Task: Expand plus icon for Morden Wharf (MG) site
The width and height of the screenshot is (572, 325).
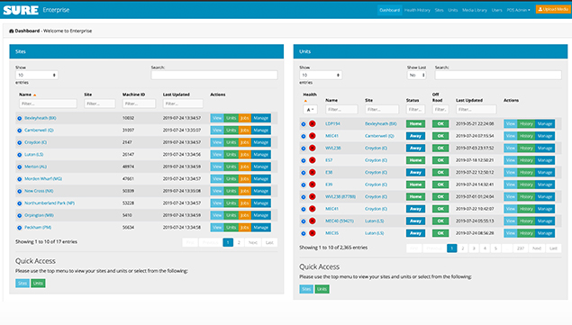Action: click(20, 179)
